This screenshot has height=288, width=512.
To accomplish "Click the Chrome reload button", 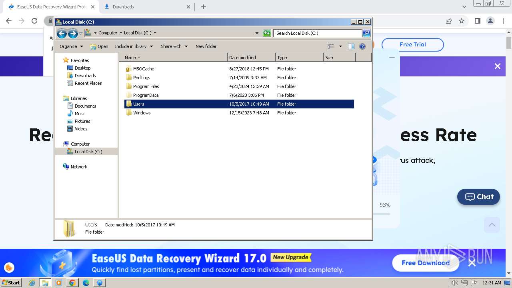I will point(34,21).
